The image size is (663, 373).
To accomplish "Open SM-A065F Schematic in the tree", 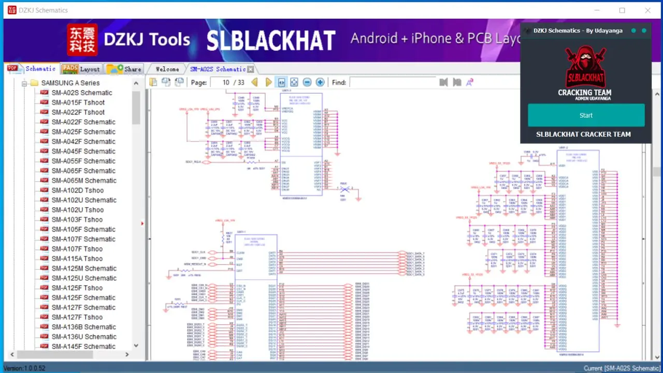I will [83, 171].
